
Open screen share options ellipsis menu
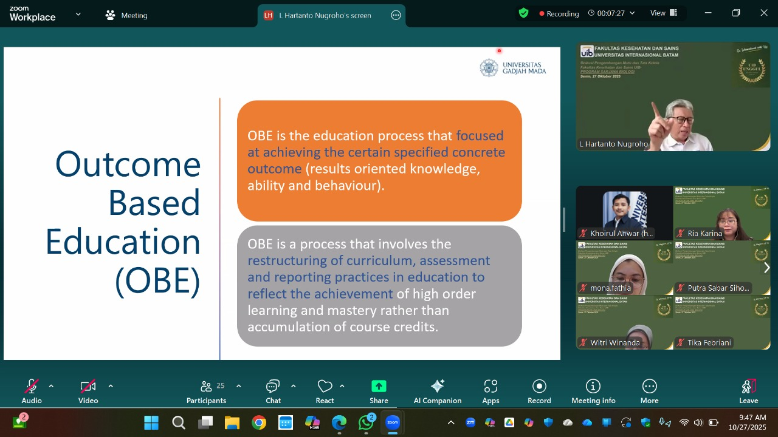point(396,15)
